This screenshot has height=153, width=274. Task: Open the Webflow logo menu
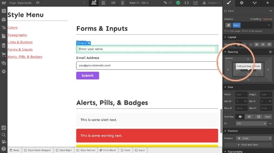click(x=4, y=3)
